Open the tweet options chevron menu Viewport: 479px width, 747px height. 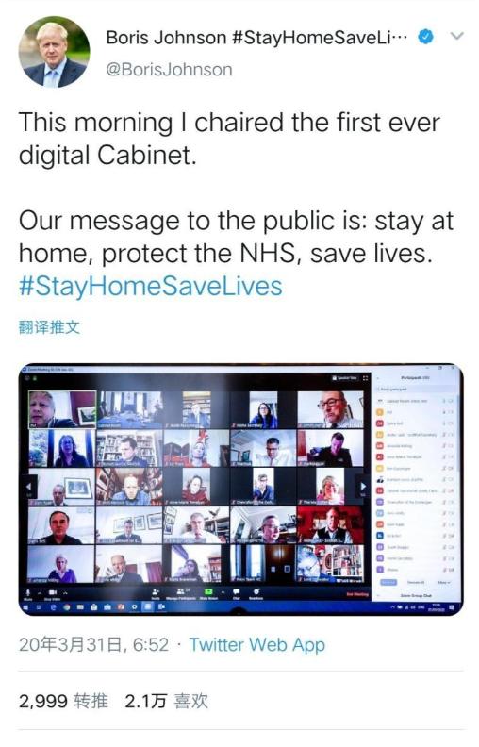[x=457, y=36]
